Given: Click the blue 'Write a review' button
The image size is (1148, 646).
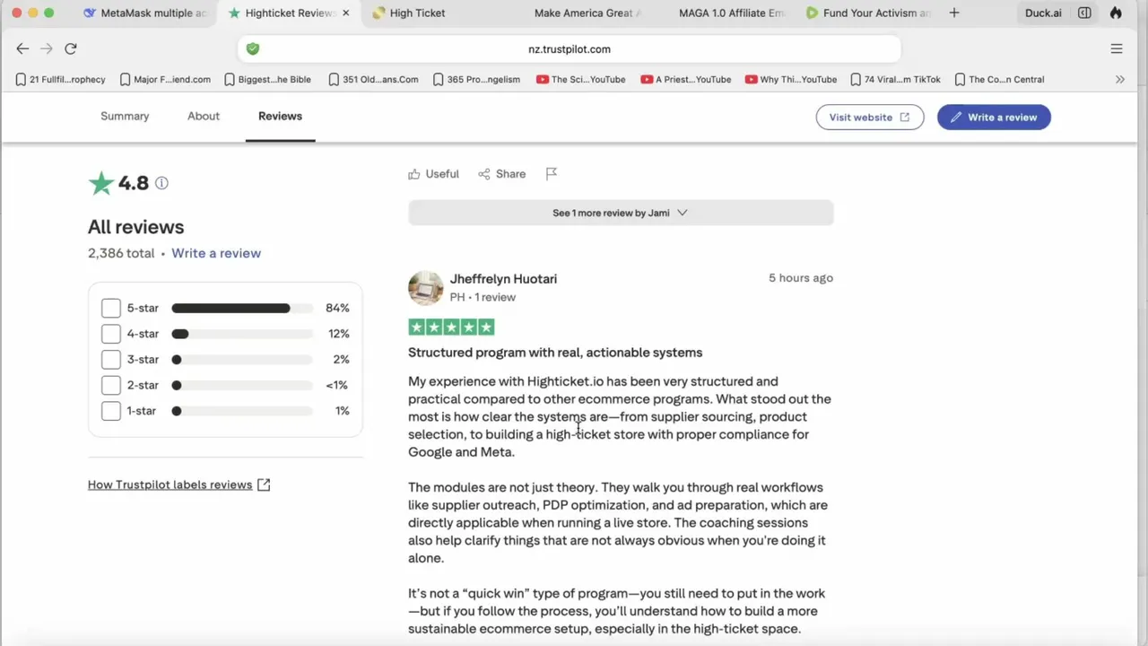Looking at the screenshot, I should (x=994, y=118).
